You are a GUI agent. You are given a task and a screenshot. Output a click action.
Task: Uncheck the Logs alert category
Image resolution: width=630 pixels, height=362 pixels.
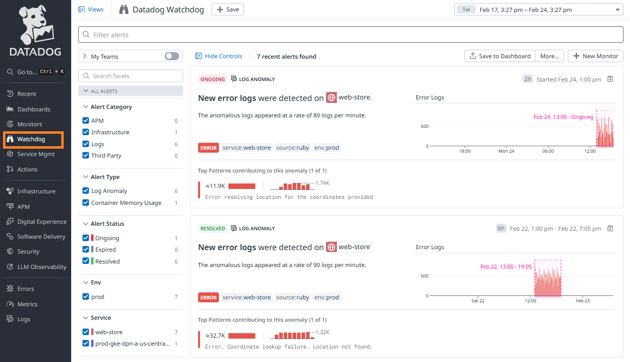pos(86,144)
